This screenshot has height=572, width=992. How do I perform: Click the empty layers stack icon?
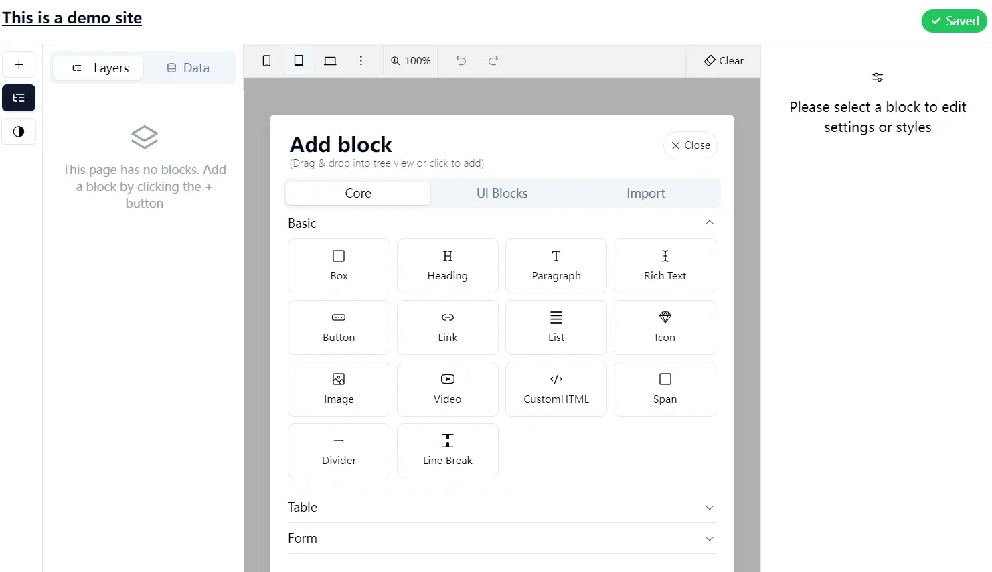145,137
